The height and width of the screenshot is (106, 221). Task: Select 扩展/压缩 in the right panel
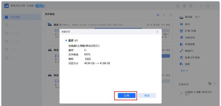[190, 31]
